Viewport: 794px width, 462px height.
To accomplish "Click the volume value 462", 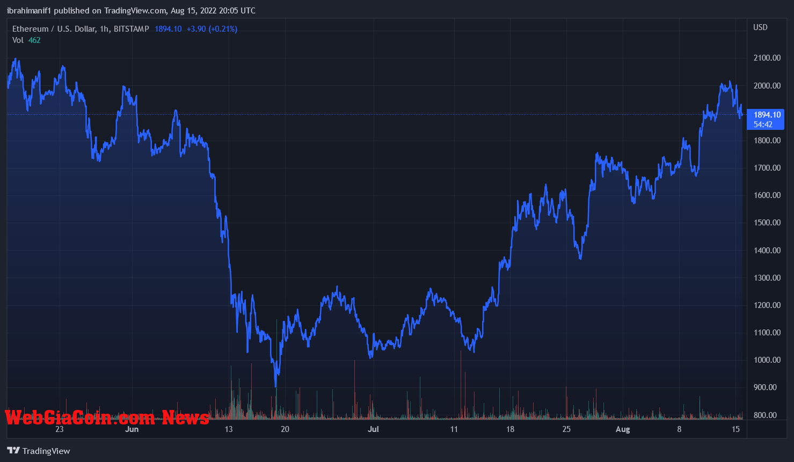I will [x=34, y=40].
